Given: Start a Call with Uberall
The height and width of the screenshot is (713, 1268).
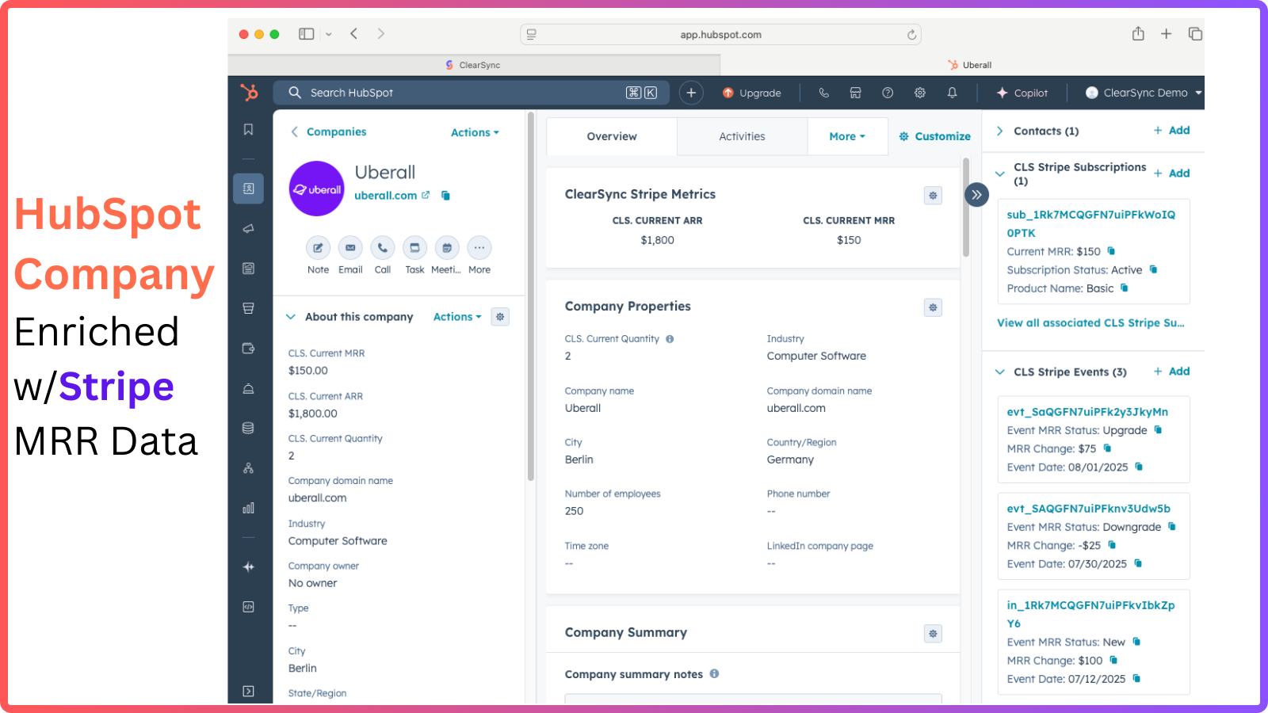Looking at the screenshot, I should (382, 248).
